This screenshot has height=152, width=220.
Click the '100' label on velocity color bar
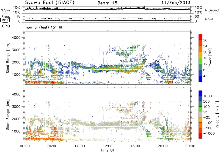pyautogui.click(x=207, y=107)
